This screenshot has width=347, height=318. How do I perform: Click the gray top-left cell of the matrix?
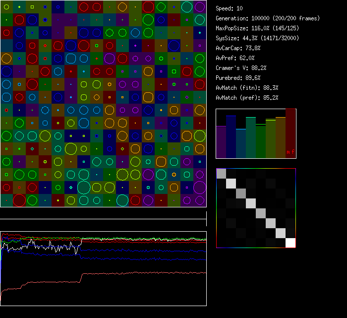pos(221,173)
